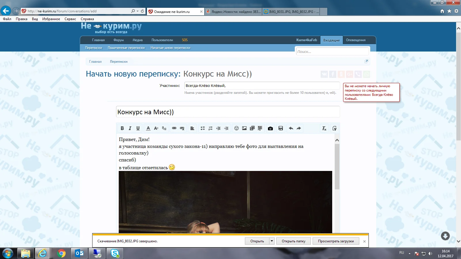Click the Участники recipients input field
This screenshot has height=259, width=461.
point(262,86)
